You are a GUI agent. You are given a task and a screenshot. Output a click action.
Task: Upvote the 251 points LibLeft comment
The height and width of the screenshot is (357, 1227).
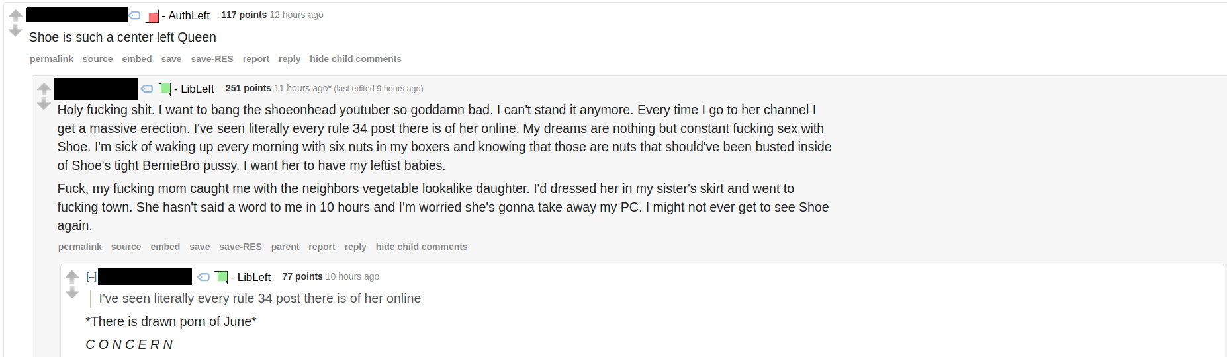coord(44,89)
